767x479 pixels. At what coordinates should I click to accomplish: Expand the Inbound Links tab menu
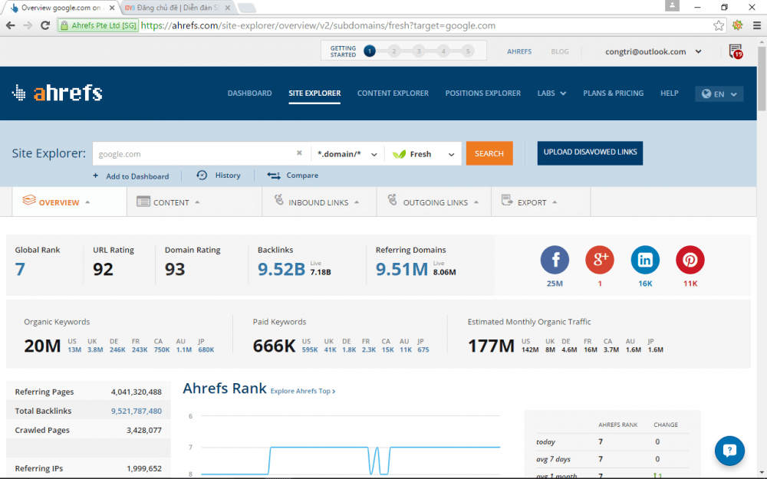tap(357, 202)
